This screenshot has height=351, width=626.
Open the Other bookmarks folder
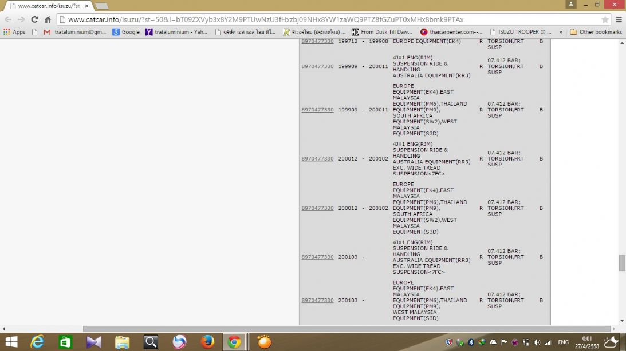[x=596, y=32]
